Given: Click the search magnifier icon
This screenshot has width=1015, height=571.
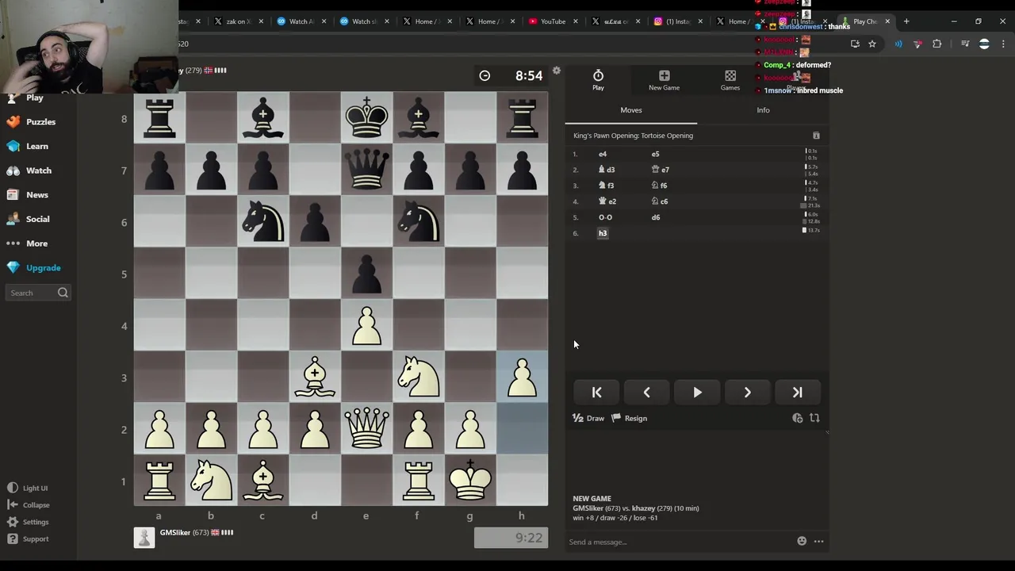Looking at the screenshot, I should pos(63,293).
